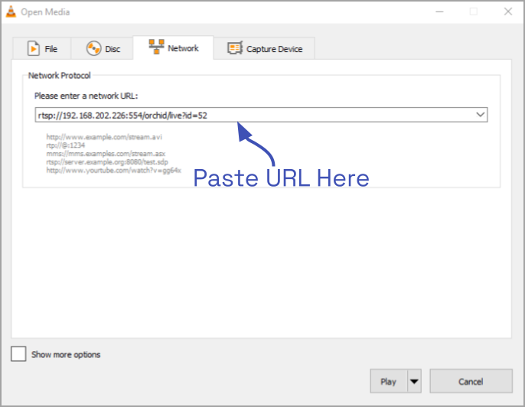Switch to the Disc tab
Viewport: 525px width, 407px height.
point(102,49)
